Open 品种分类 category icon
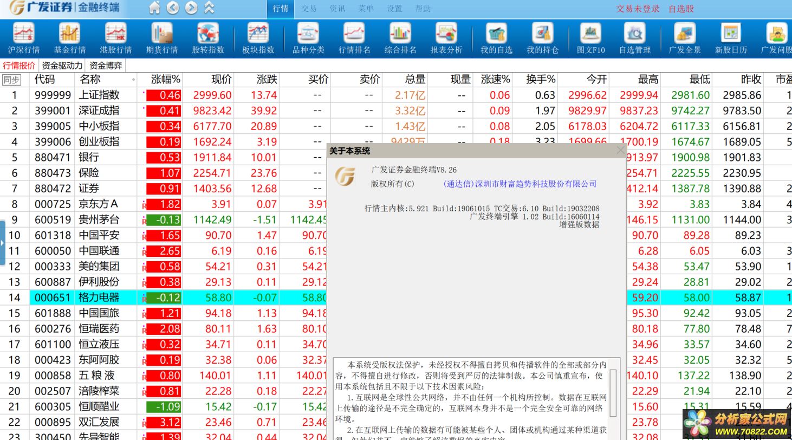792x440 pixels. click(308, 38)
